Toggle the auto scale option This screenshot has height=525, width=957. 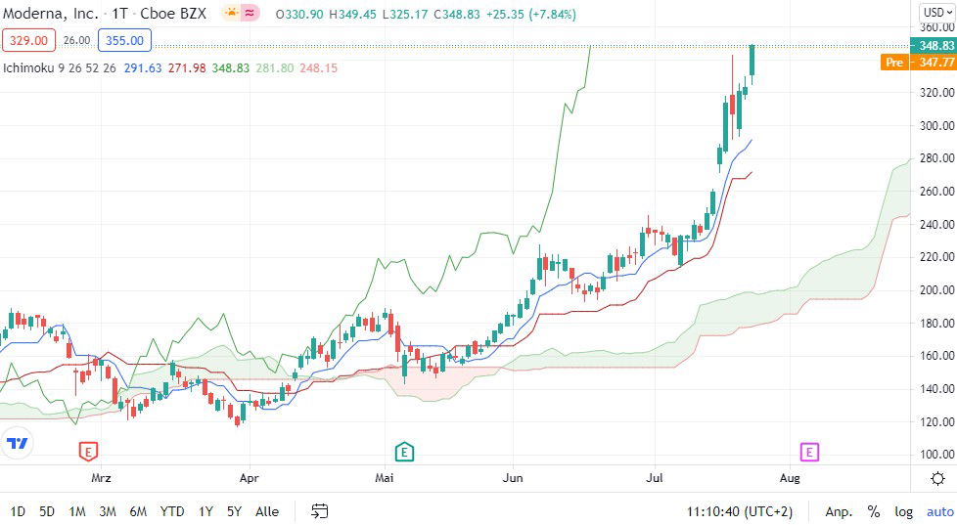click(x=939, y=511)
